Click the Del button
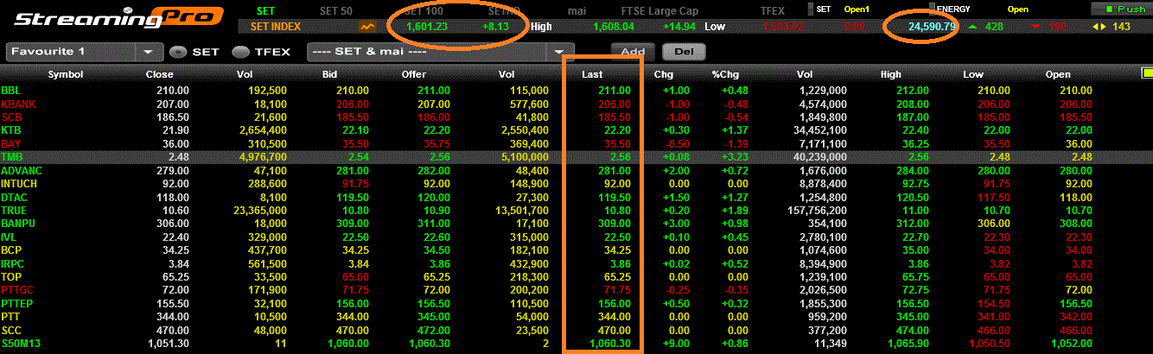This screenshot has height=354, width=1153. [x=684, y=51]
